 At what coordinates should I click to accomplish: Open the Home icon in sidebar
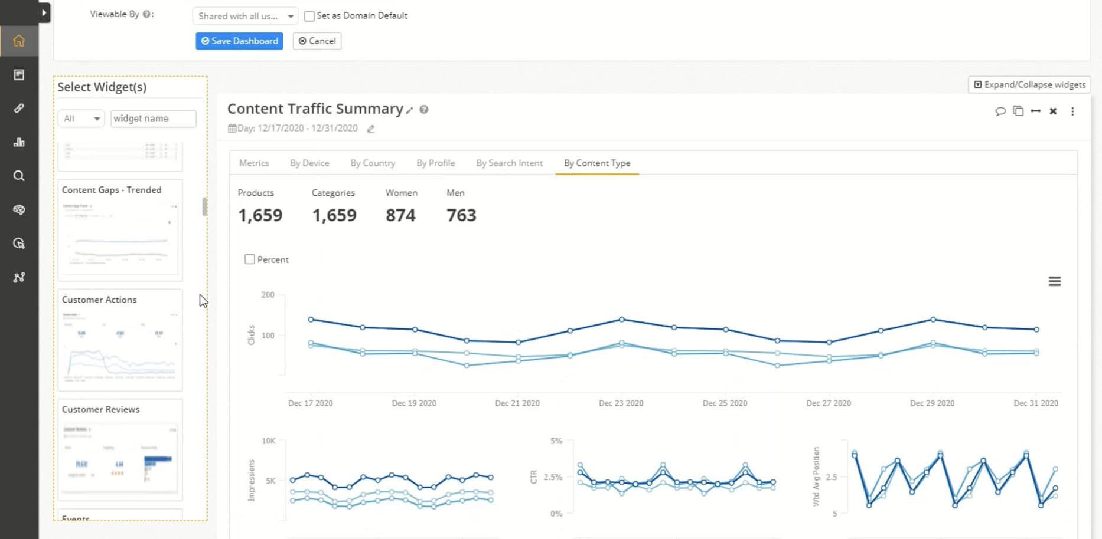tap(19, 41)
